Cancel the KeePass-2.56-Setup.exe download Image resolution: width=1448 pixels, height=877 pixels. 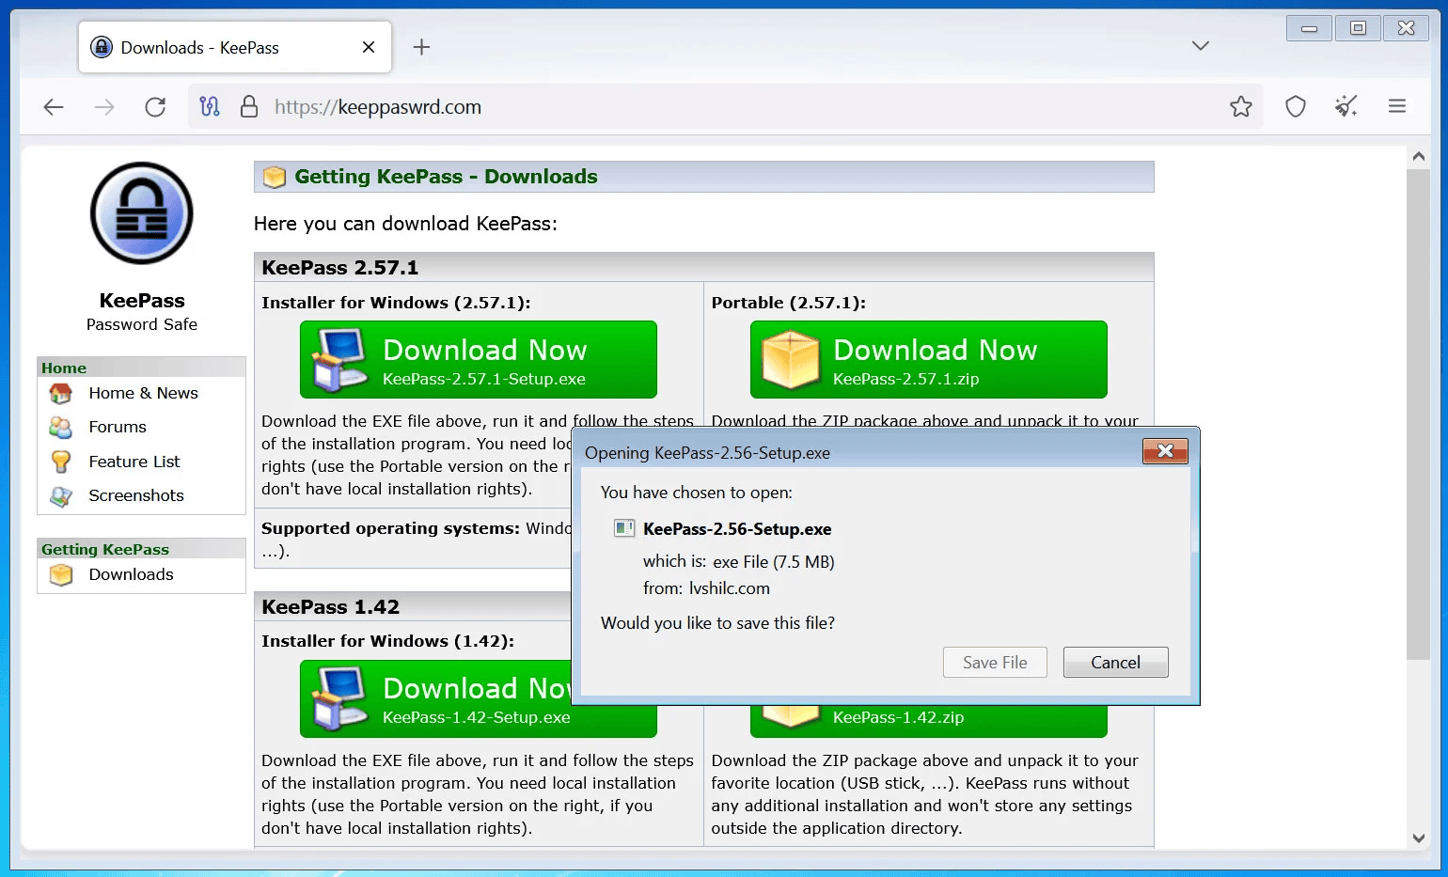point(1115,662)
